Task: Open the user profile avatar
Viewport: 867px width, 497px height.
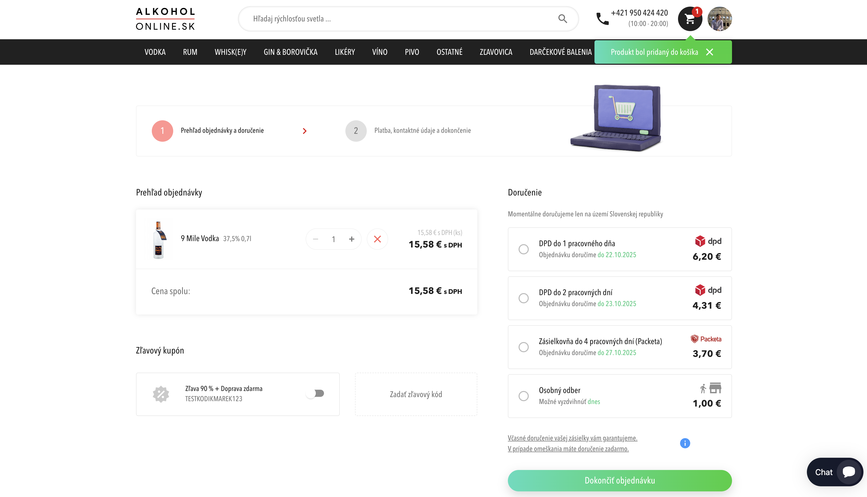Action: [719, 19]
